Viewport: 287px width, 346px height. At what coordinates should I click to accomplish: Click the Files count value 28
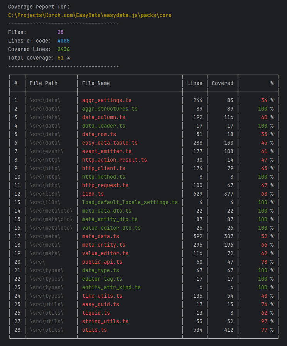pos(61,32)
